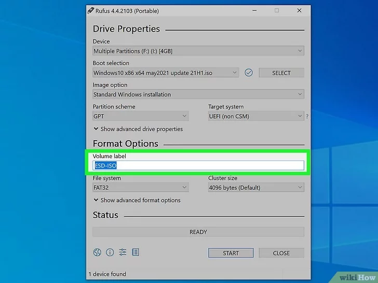Open the File system FAT32 dropdown
Viewport: 378px width, 283px height.
click(140, 187)
